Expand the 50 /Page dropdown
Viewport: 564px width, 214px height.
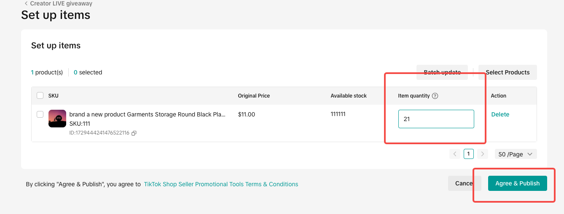[516, 154]
